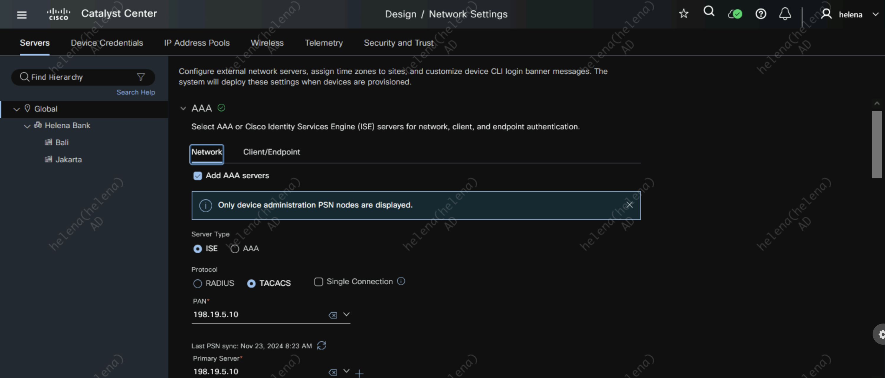Image resolution: width=885 pixels, height=378 pixels.
Task: Switch to the Client/Endpoint tab
Action: pyautogui.click(x=271, y=152)
